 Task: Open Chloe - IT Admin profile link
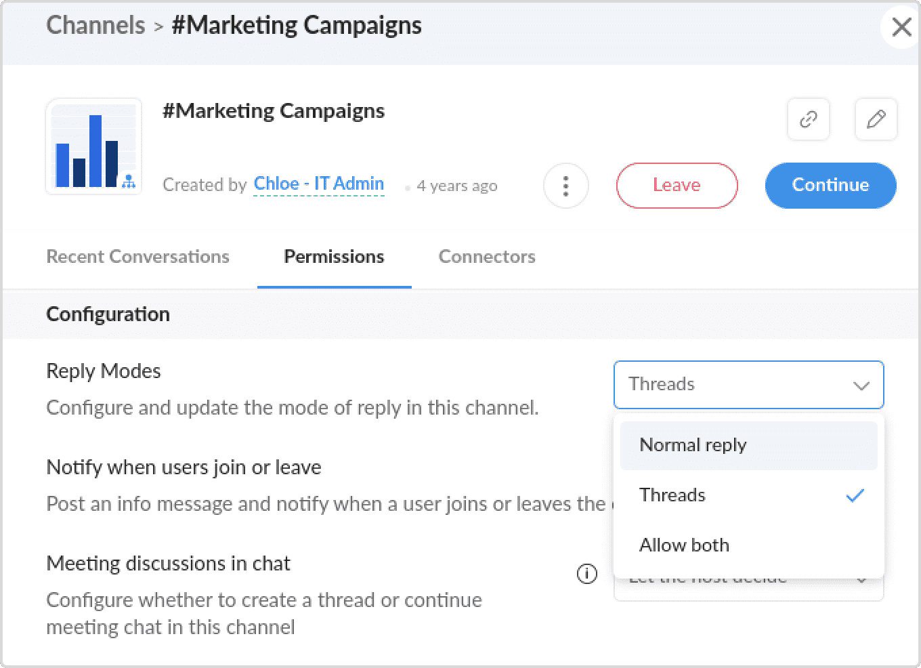[318, 184]
